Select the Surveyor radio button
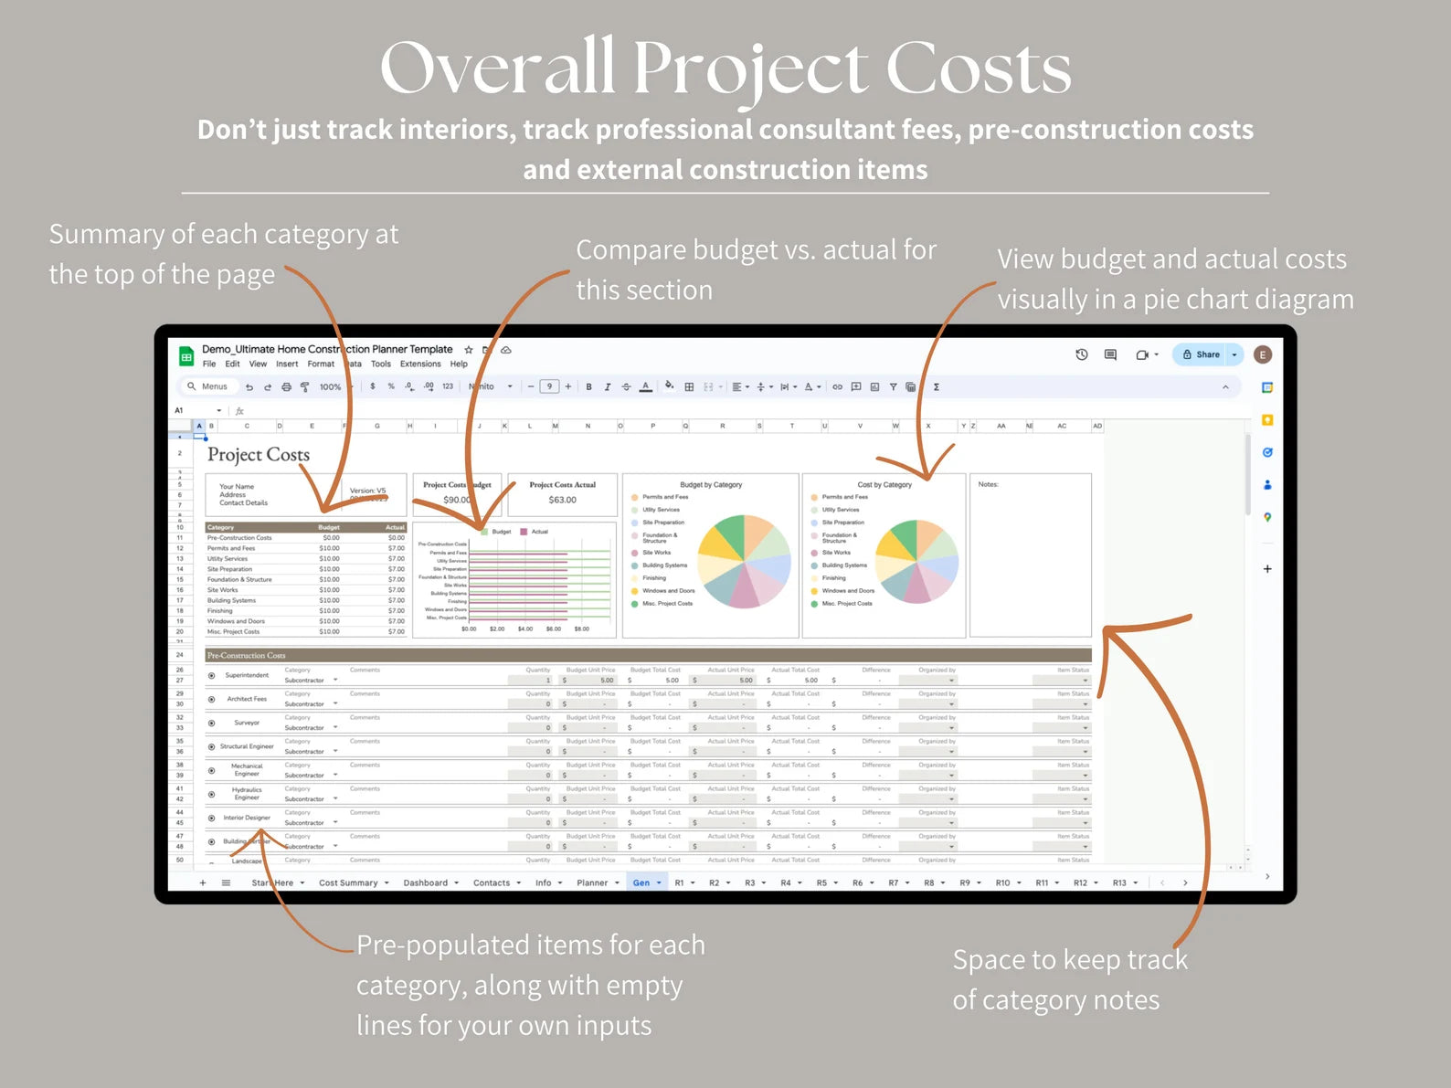The width and height of the screenshot is (1451, 1088). click(x=211, y=724)
